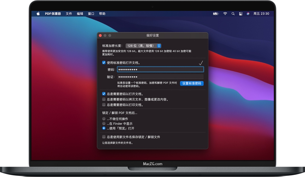Open the Apple menu
The width and height of the screenshot is (305, 177).
[37, 13]
